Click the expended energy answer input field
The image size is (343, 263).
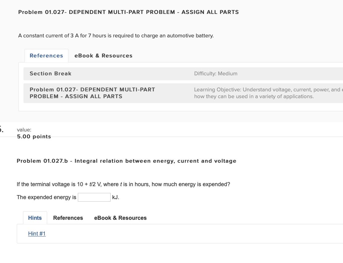click(x=94, y=197)
